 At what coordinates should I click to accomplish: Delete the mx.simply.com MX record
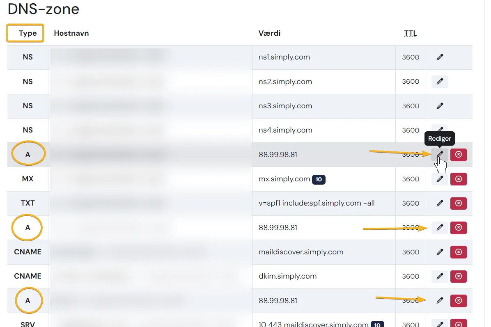[x=459, y=179]
